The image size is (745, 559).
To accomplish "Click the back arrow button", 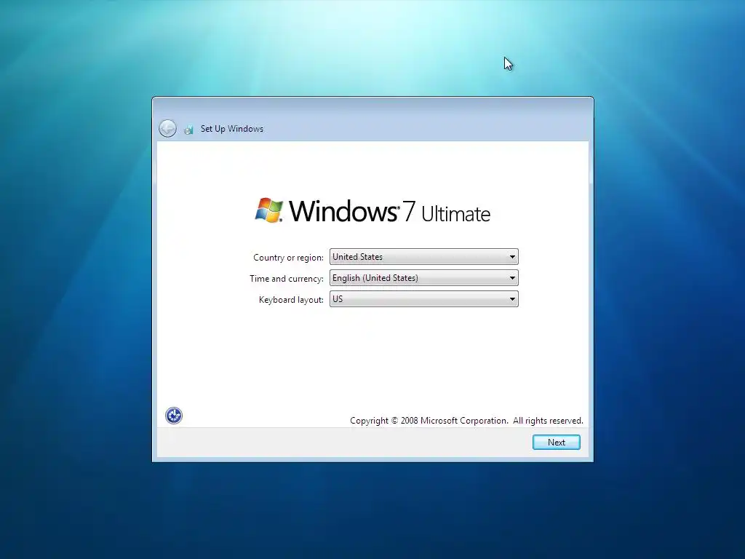I will (167, 129).
